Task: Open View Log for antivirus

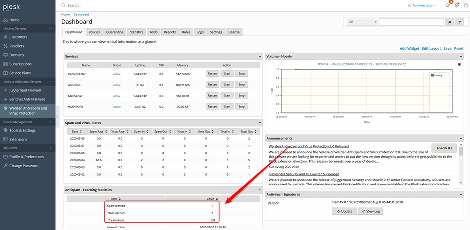Action: pos(371,211)
